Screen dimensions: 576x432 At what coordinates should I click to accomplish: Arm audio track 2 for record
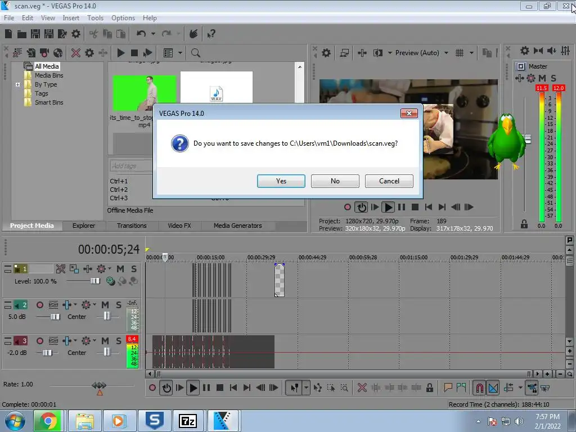(x=40, y=305)
